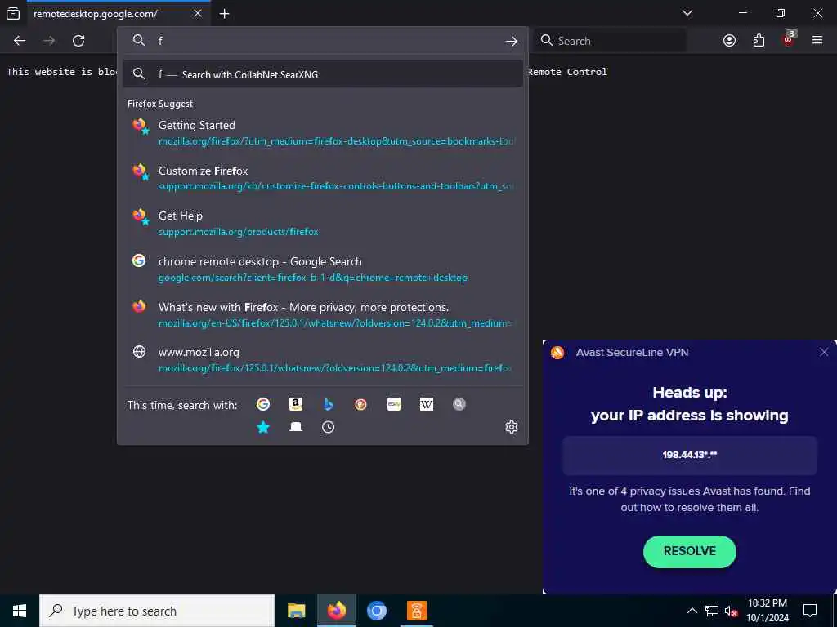Open File Explorer from the taskbar
Screen dimensions: 837x627
pyautogui.click(x=296, y=611)
